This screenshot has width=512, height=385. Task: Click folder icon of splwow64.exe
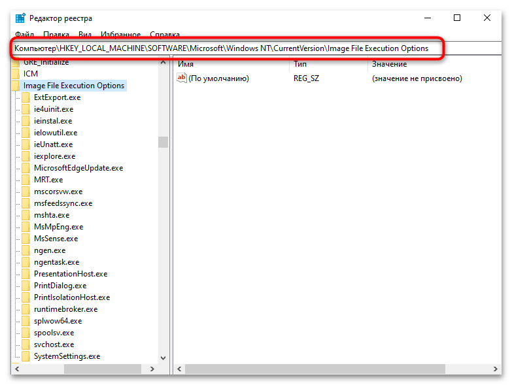(x=26, y=321)
